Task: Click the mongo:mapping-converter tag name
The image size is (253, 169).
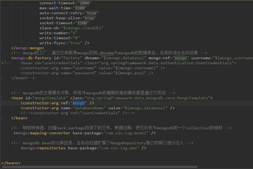Action: [43, 133]
